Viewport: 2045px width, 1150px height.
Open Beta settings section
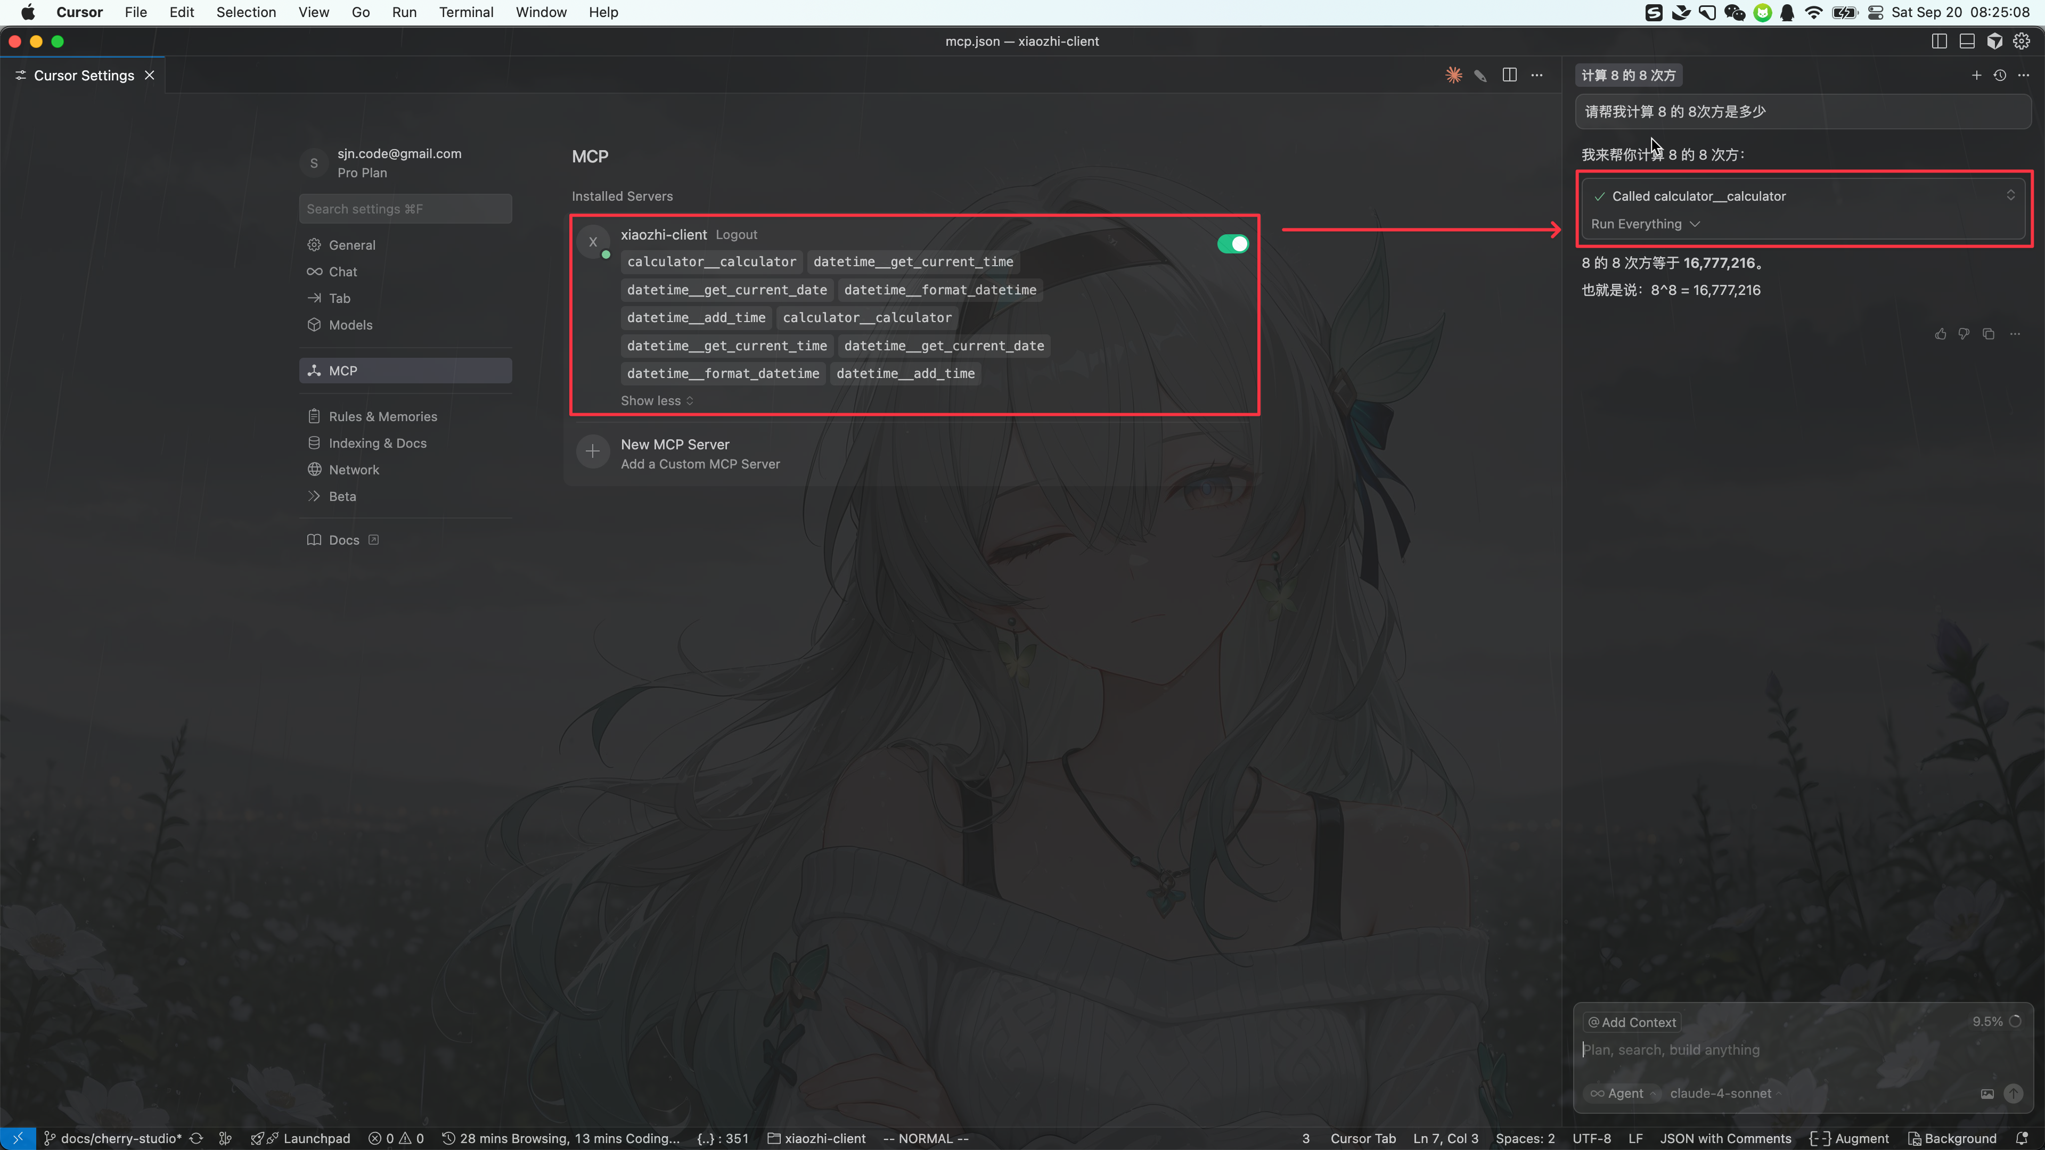(406, 496)
